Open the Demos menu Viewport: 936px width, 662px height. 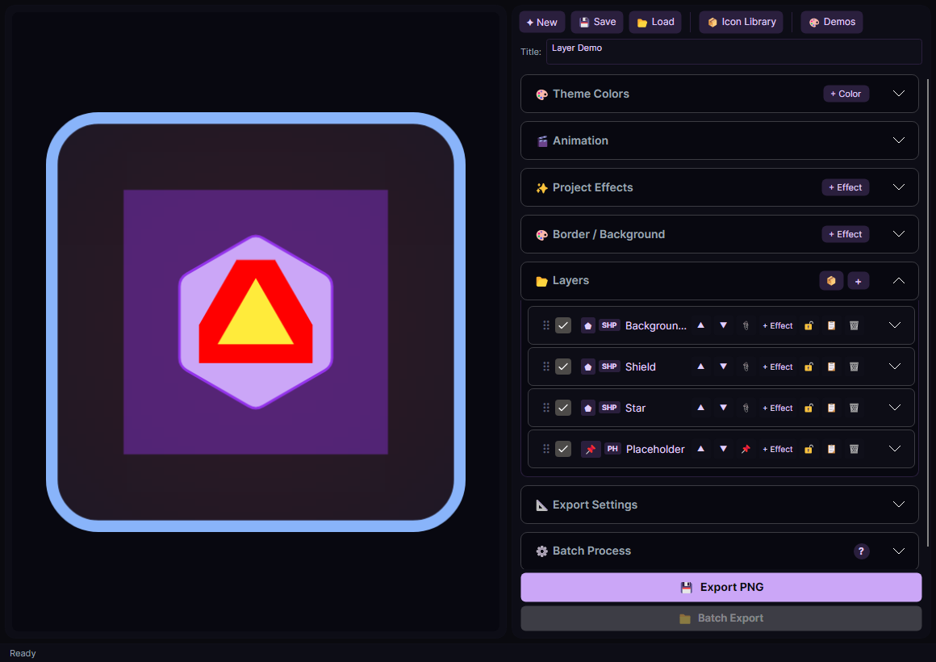point(831,22)
